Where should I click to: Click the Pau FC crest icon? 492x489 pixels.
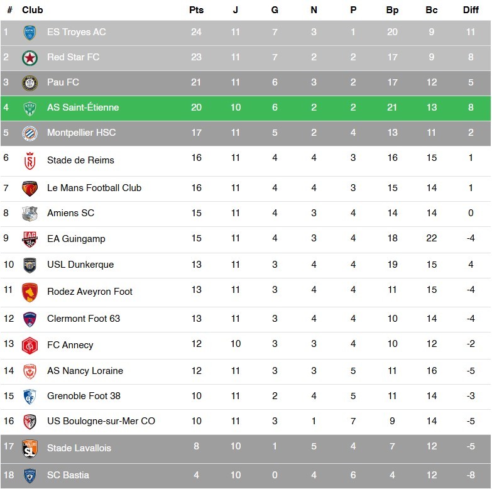click(30, 83)
